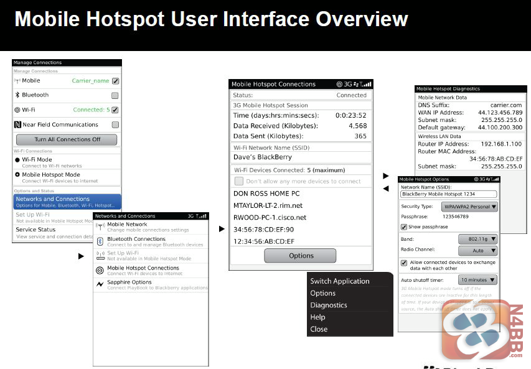Toggle the Wi-Fi Connected checkbox
531x369 pixels.
(x=115, y=110)
